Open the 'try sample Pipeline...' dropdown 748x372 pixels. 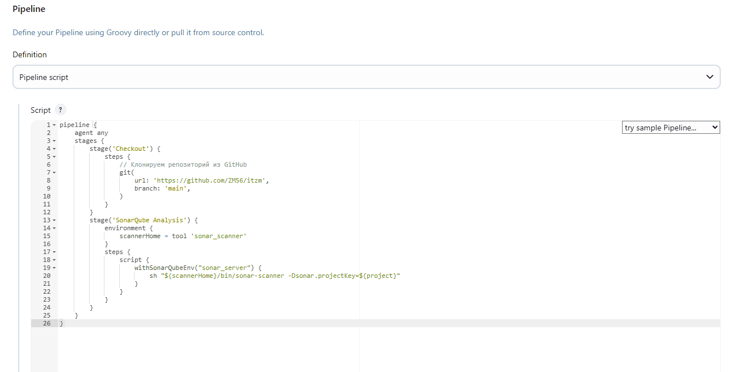671,128
